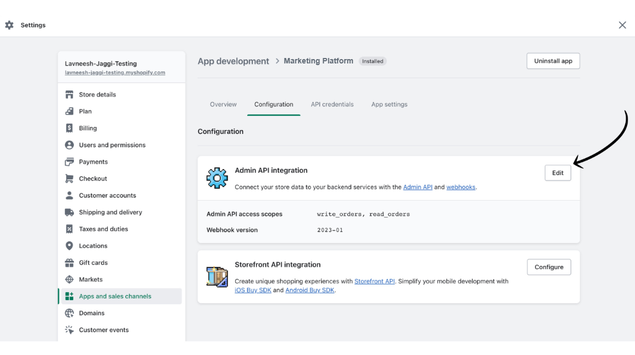Click the Domains globe icon
635x355 pixels.
(x=69, y=313)
